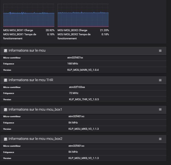
Task: Open the hamburger menu of the mcu_box1 panel
Action: coord(160,110)
